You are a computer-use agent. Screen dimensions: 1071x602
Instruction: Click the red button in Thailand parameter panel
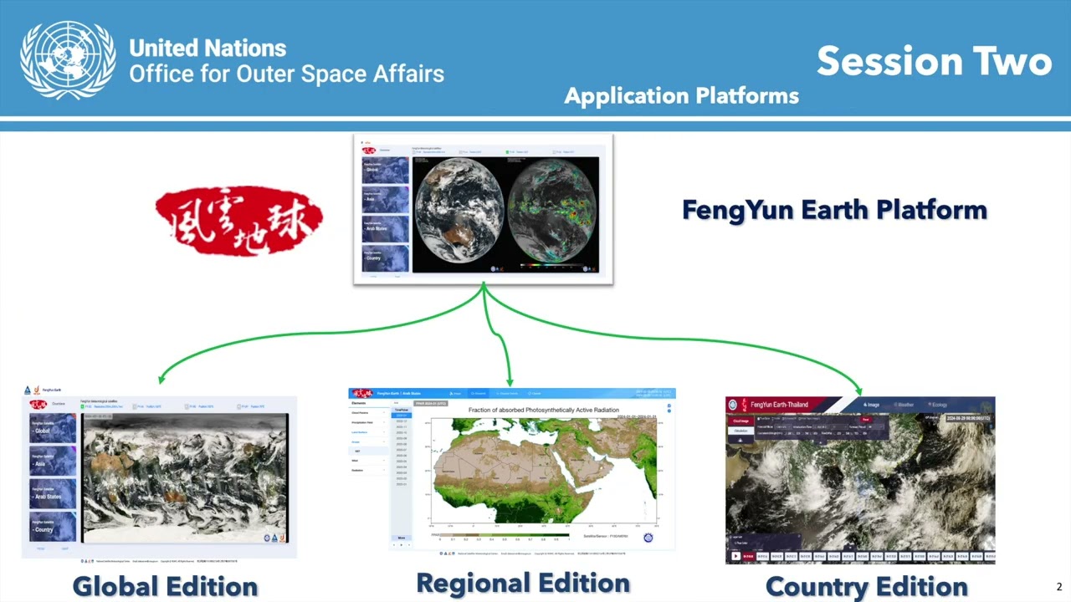pos(865,420)
